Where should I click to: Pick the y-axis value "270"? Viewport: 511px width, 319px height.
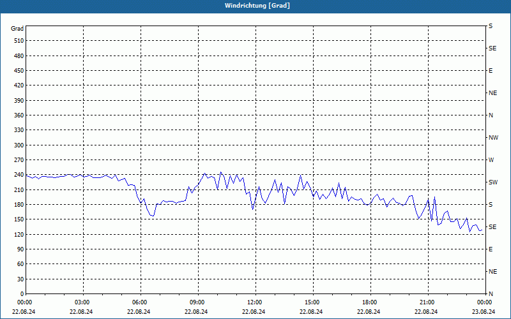pyautogui.click(x=19, y=160)
